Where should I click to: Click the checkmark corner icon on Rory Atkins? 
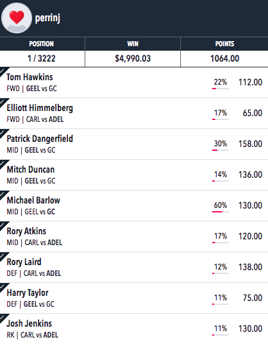click(x=3, y=225)
